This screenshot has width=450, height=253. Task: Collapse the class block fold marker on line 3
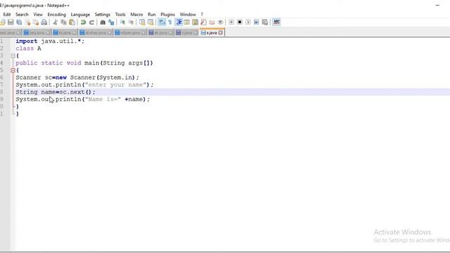tap(13, 56)
